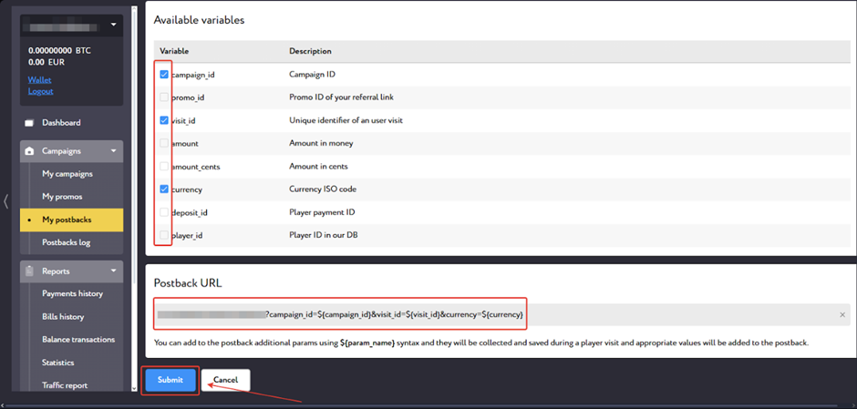
Task: Tick the amount variable checkbox
Action: pyautogui.click(x=164, y=143)
